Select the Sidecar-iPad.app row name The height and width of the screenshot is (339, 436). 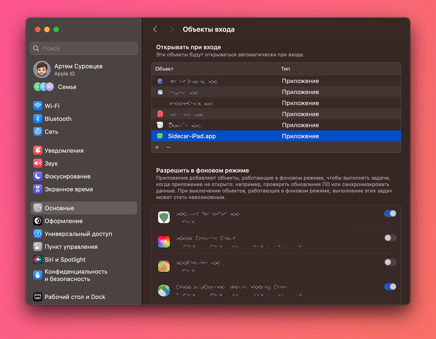[x=192, y=136]
